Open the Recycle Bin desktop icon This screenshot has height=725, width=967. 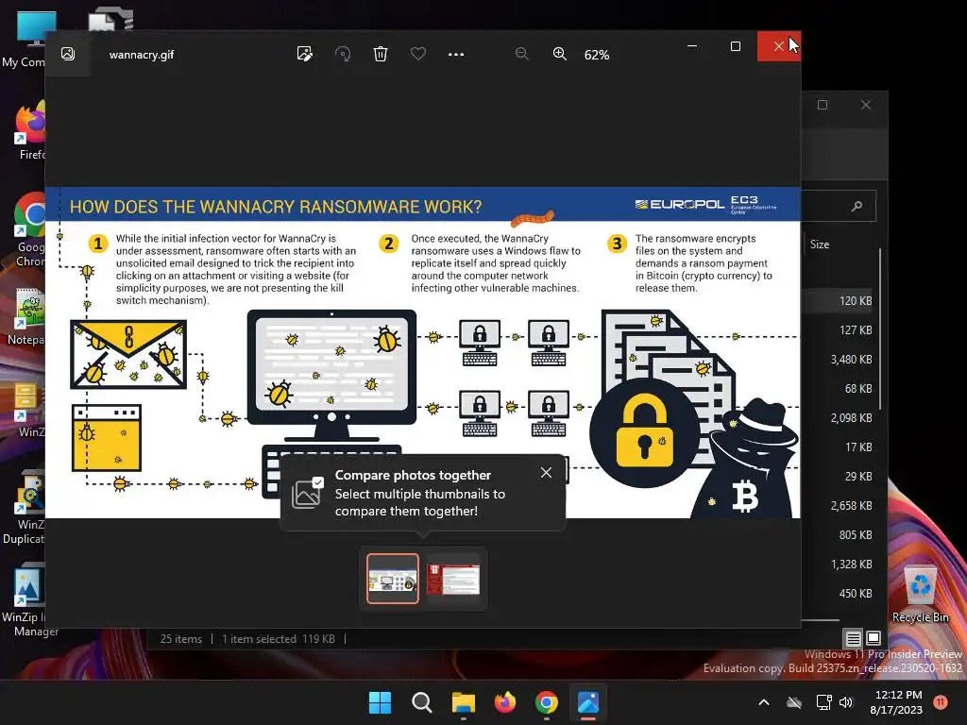click(x=920, y=593)
